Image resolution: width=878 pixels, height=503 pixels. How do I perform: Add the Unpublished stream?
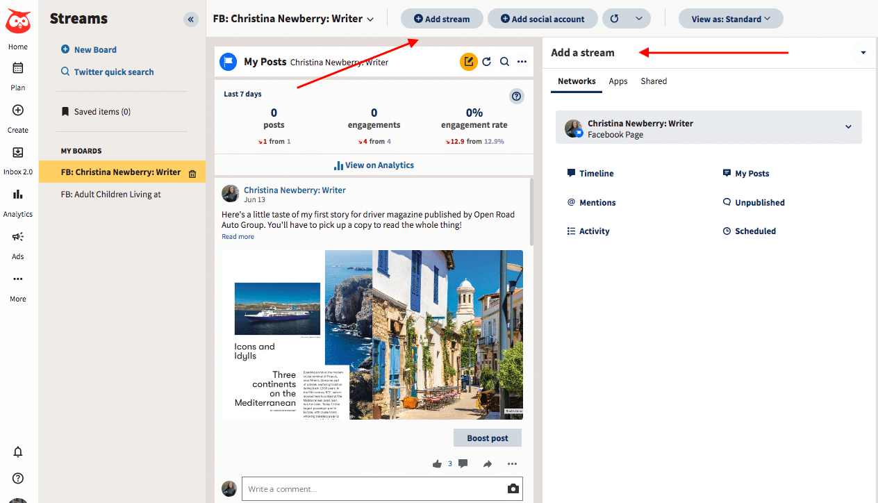coord(754,203)
